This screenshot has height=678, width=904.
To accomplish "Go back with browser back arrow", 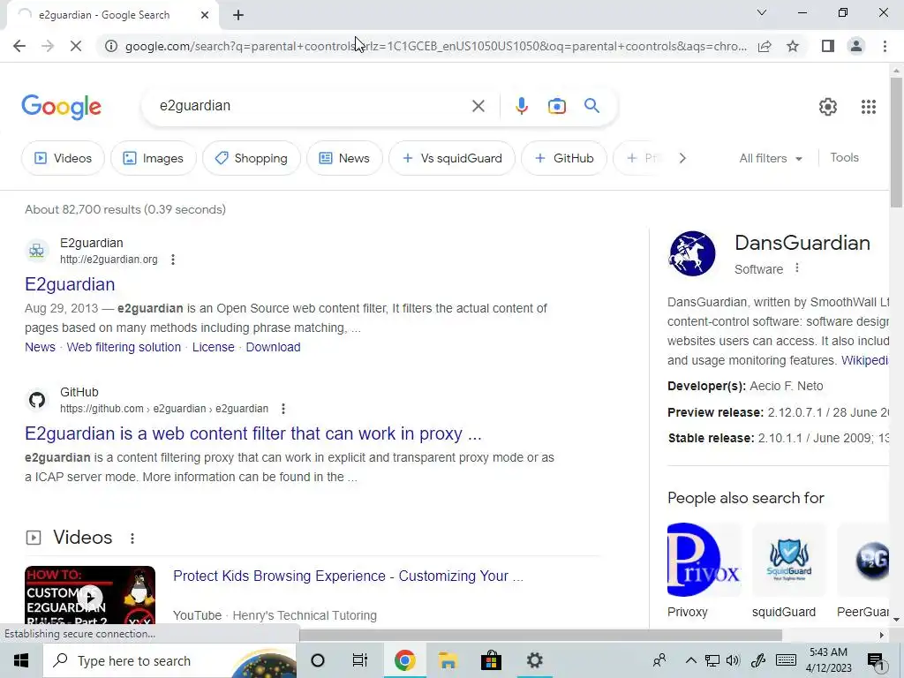I will [x=19, y=46].
